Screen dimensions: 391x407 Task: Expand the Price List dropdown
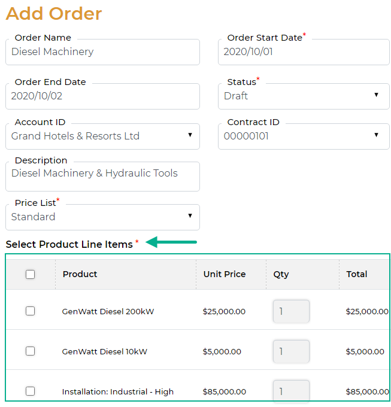pyautogui.click(x=102, y=217)
